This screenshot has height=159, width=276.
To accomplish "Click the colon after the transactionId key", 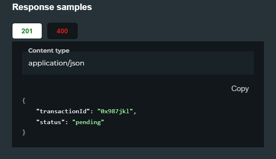I will click(92, 112).
